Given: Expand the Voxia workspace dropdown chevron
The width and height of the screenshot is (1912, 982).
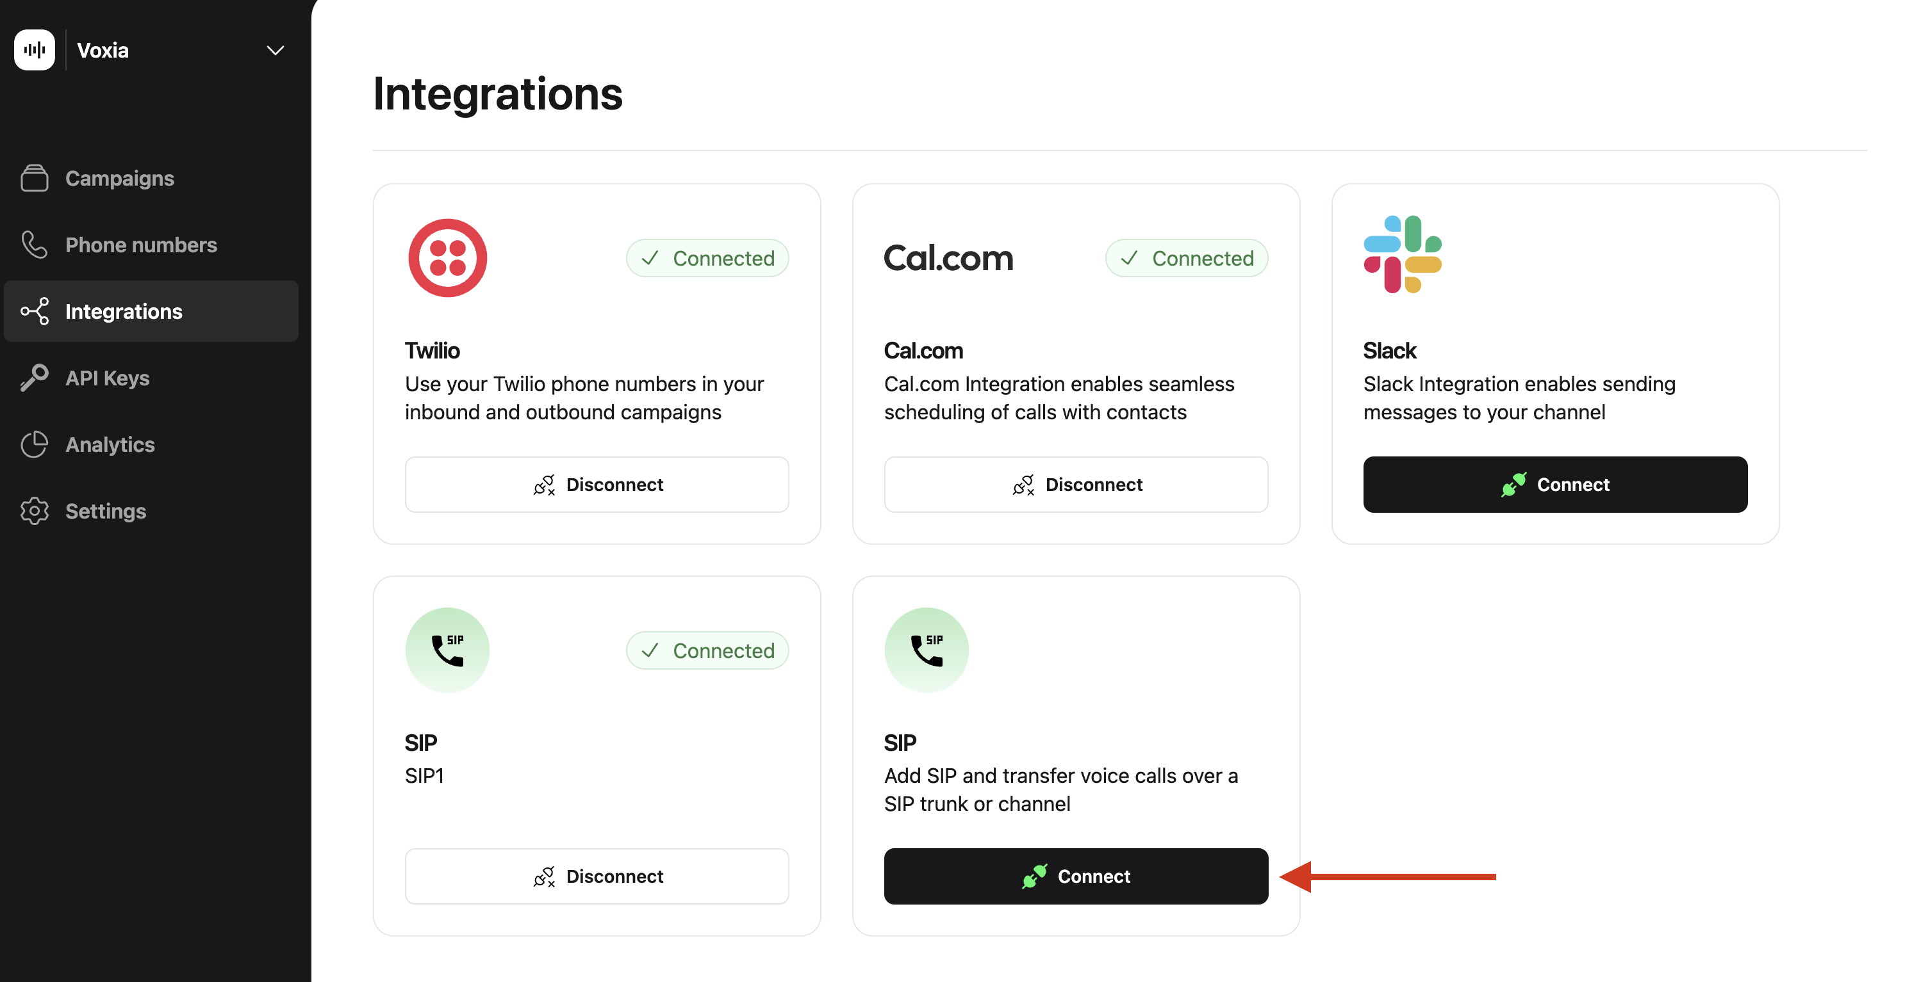Looking at the screenshot, I should coord(276,51).
